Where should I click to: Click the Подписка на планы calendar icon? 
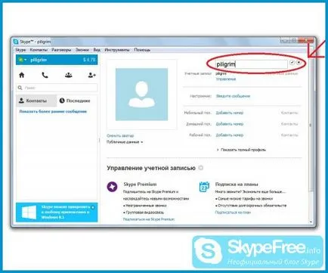pos(204,187)
